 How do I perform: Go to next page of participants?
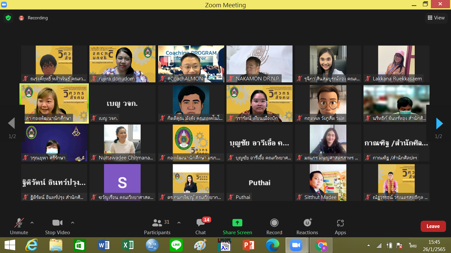pyautogui.click(x=439, y=124)
